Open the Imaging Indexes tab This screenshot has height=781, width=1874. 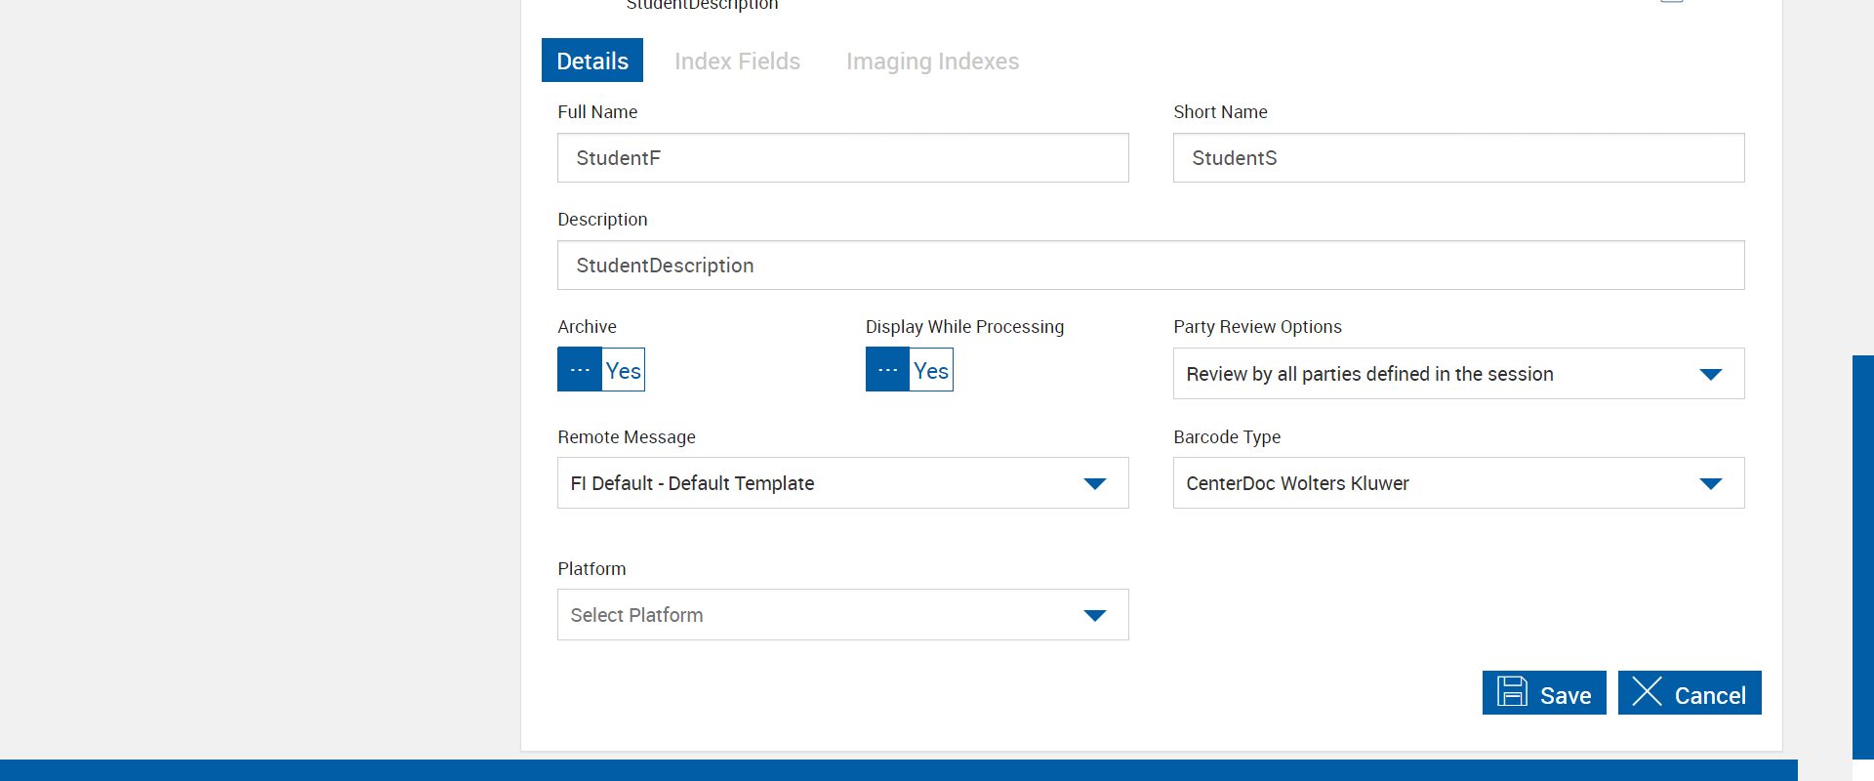pos(932,62)
